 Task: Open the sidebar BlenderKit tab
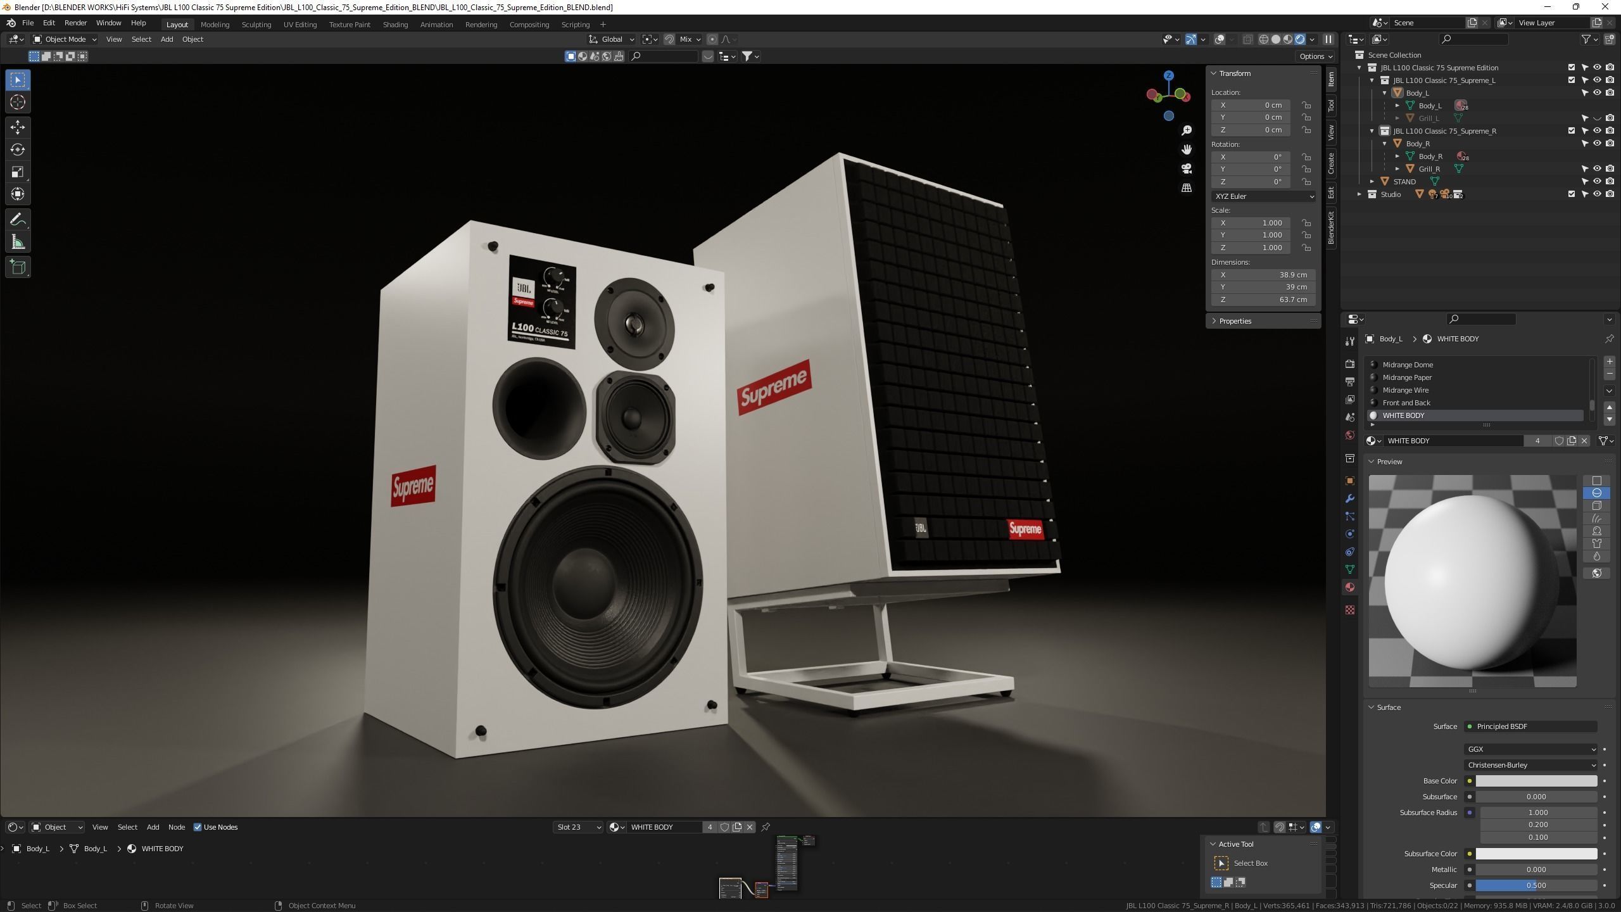coord(1331,228)
